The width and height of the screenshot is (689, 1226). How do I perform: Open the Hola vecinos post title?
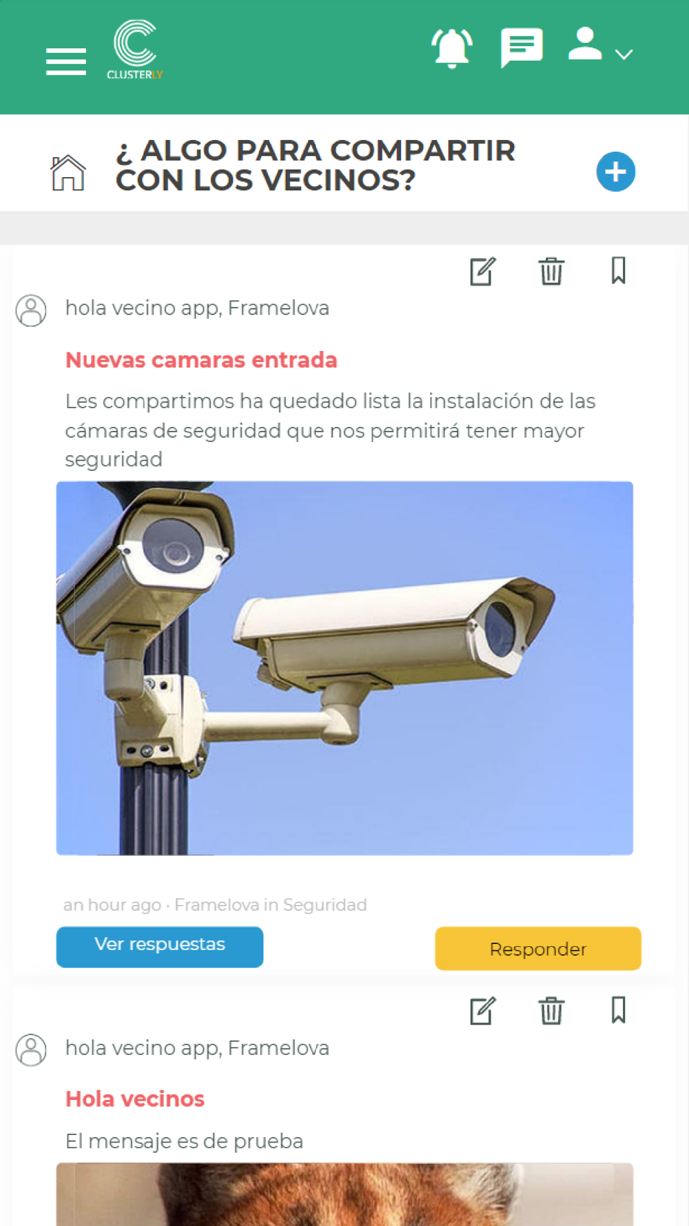[135, 1098]
